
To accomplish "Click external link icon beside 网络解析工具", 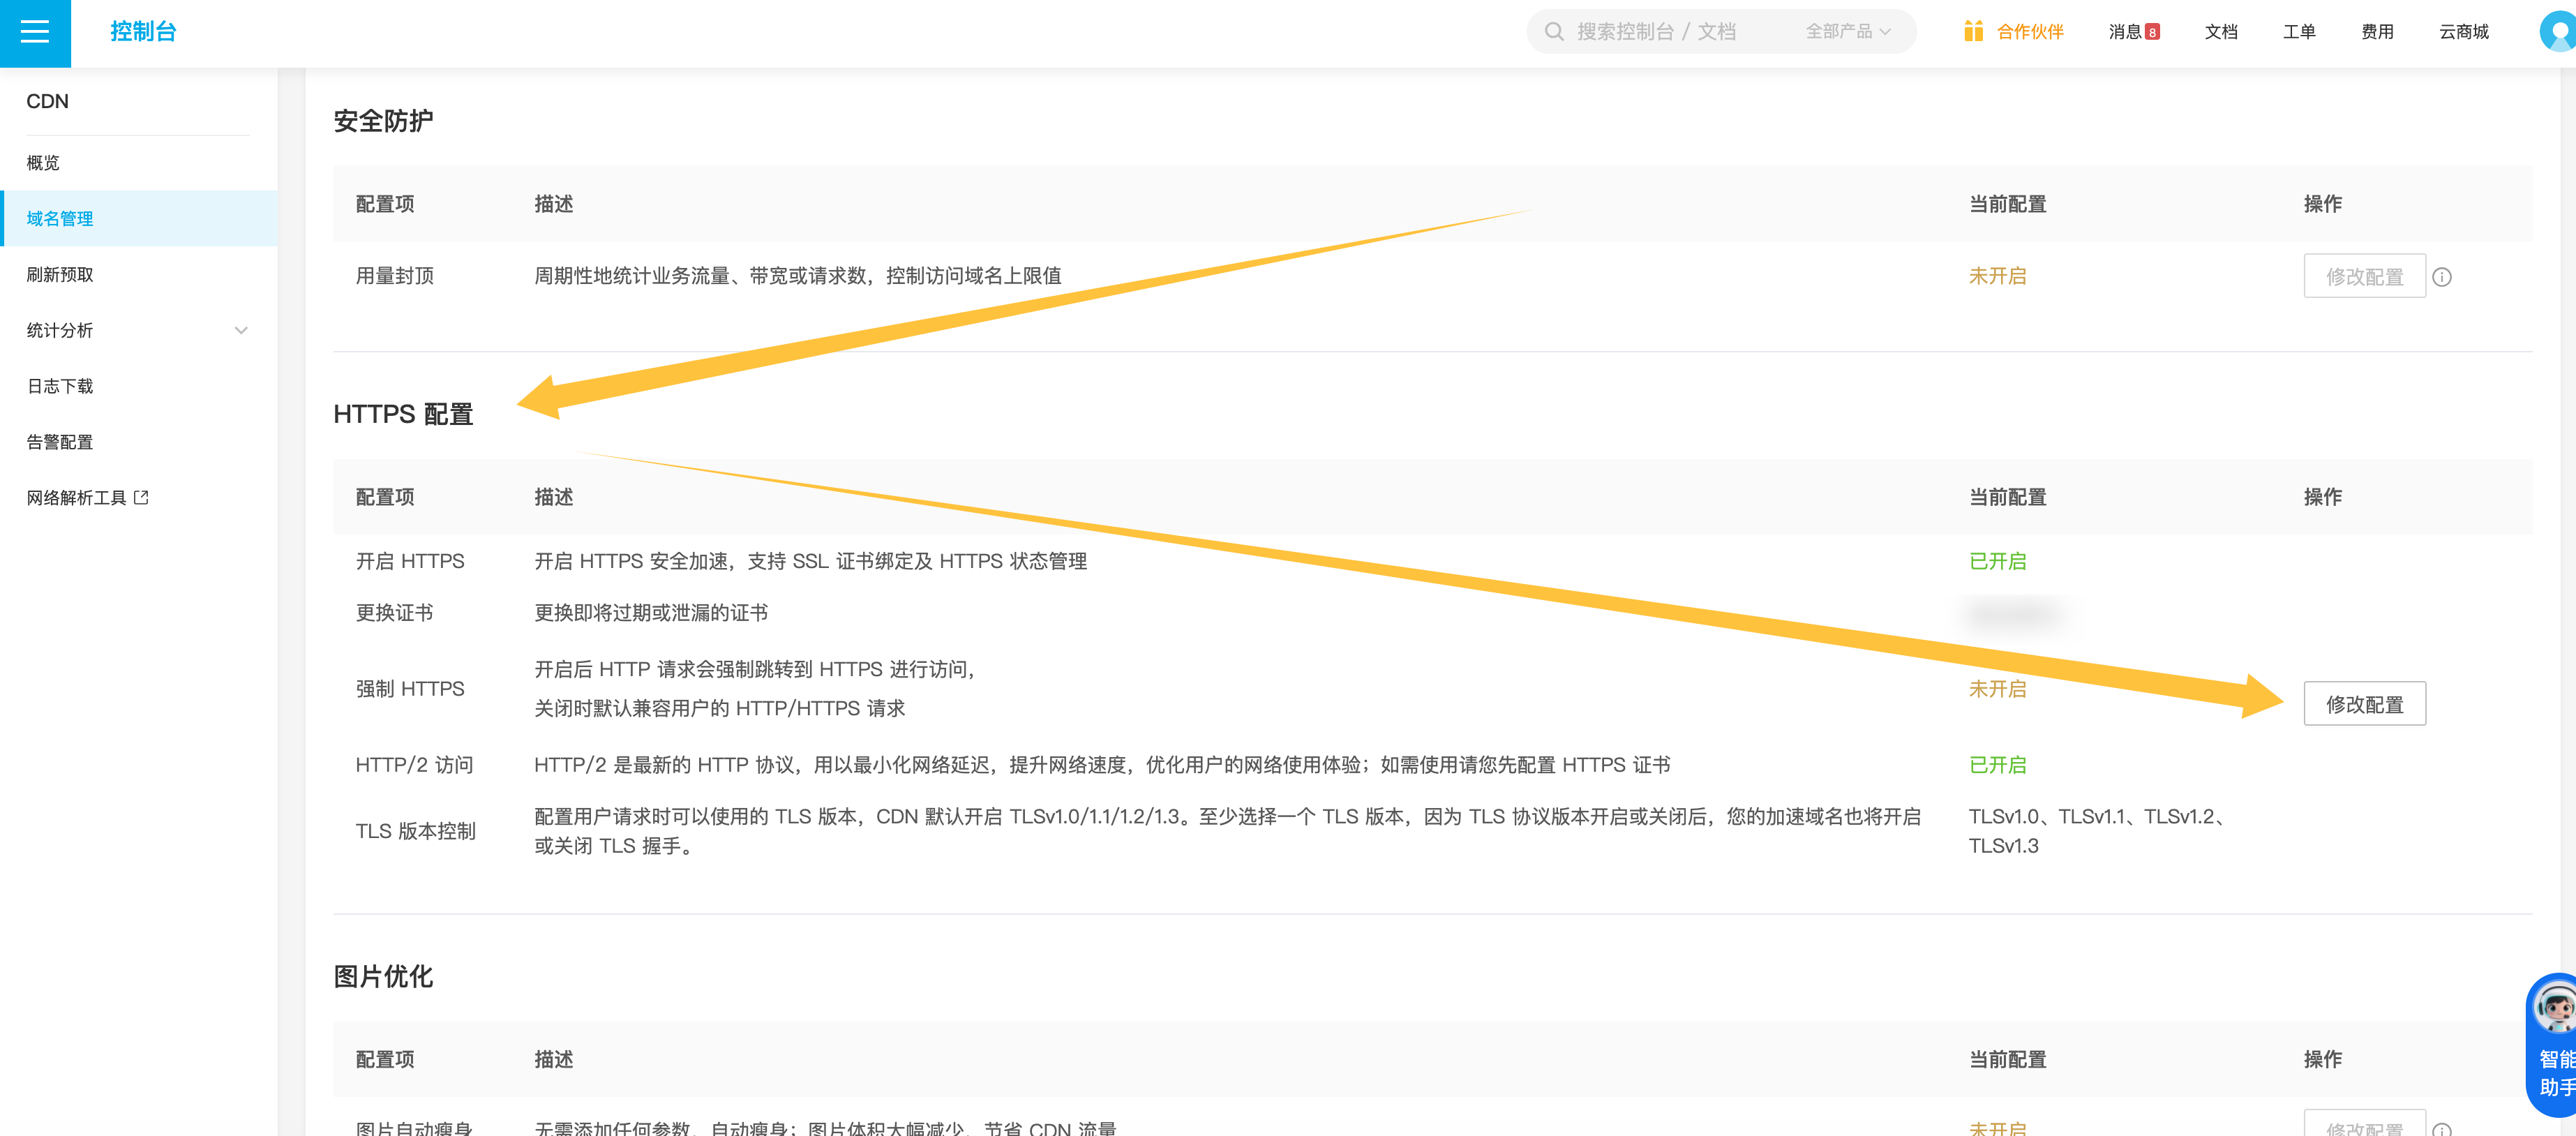I will tap(141, 497).
